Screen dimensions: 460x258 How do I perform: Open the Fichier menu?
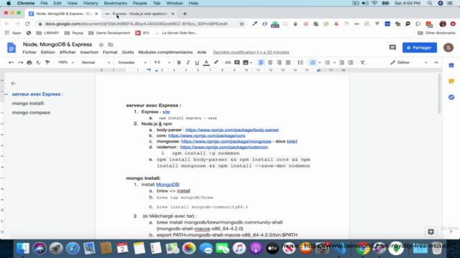(x=29, y=52)
